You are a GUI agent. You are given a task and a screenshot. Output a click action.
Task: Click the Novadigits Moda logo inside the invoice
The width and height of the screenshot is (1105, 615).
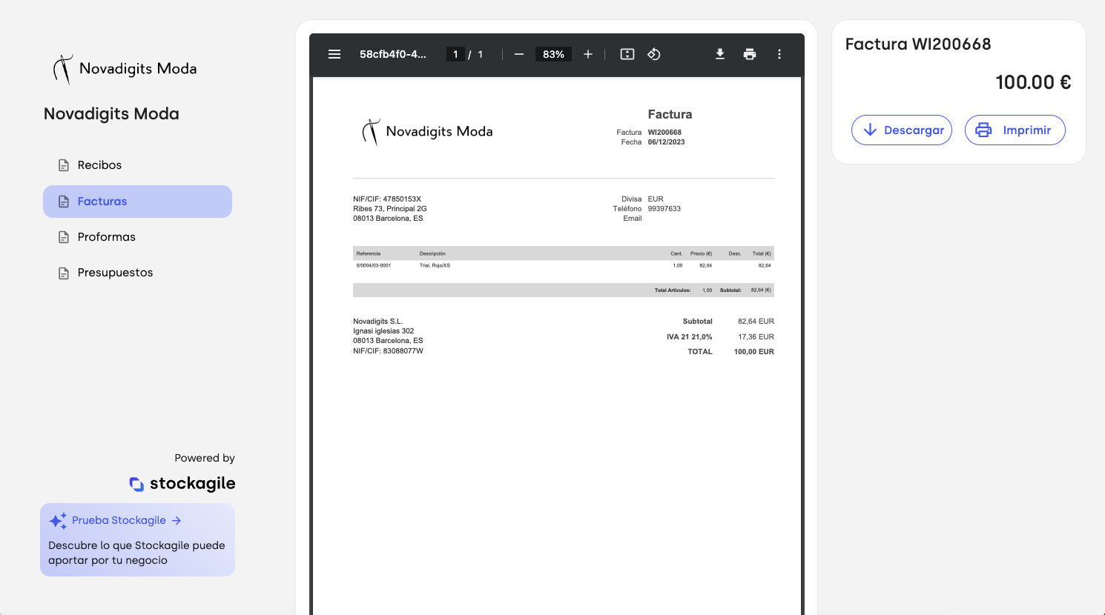coord(427,132)
